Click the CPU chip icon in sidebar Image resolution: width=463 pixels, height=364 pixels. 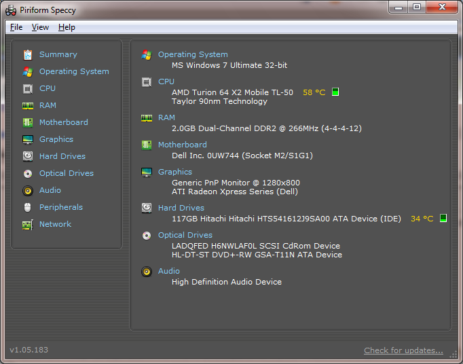[28, 89]
